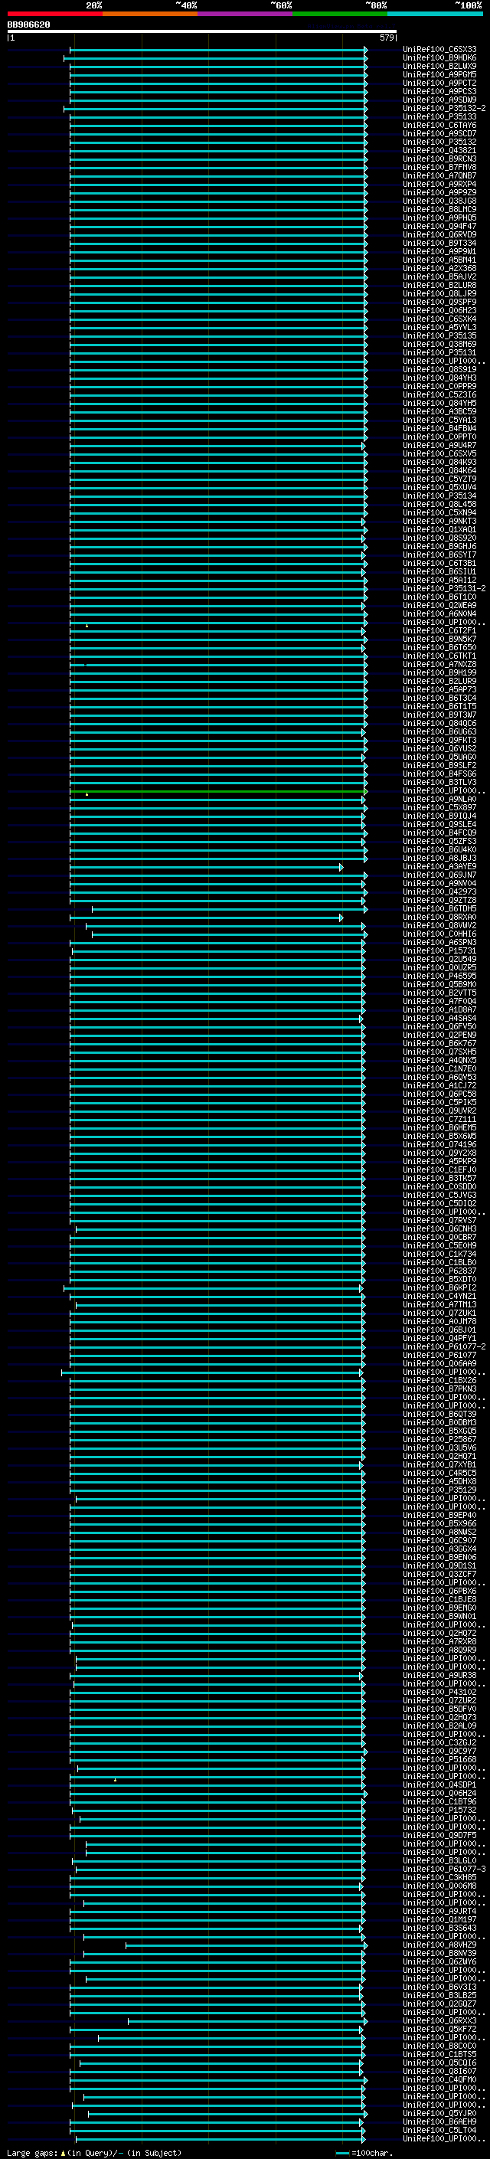Screen dimensions: 490x2159
Task: Select hit UniRef100_B9IQJ4
Action: coord(439,816)
